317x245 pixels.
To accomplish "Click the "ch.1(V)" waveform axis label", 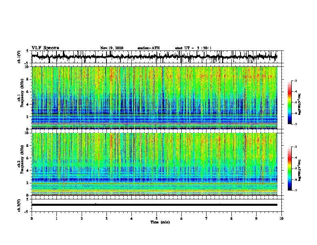I will click(19, 57).
